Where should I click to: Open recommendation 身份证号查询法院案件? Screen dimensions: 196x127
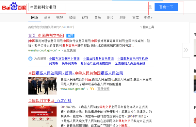click(x=96, y=63)
